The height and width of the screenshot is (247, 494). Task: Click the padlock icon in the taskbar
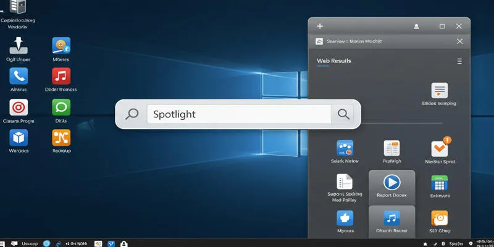click(x=124, y=243)
